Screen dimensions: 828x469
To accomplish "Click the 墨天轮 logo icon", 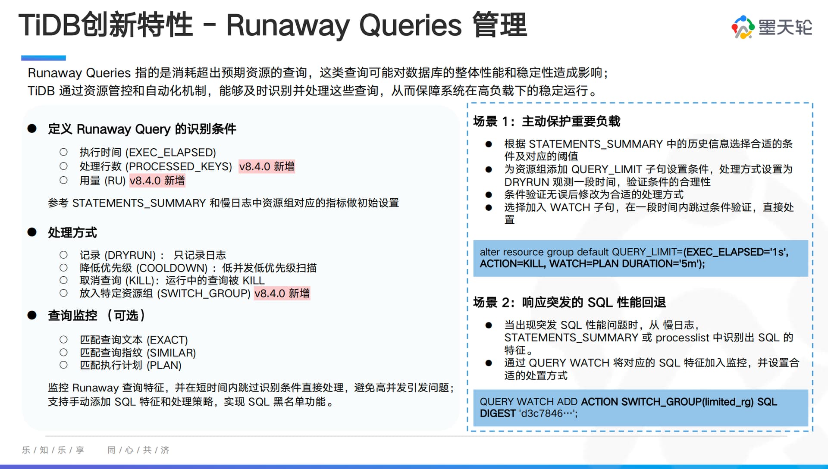I will [x=742, y=27].
